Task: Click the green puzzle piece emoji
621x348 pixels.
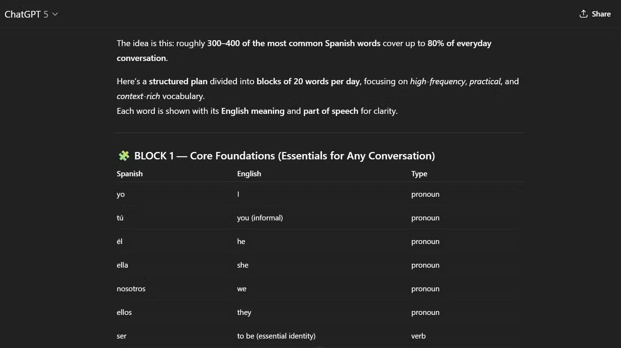Action: tap(124, 156)
